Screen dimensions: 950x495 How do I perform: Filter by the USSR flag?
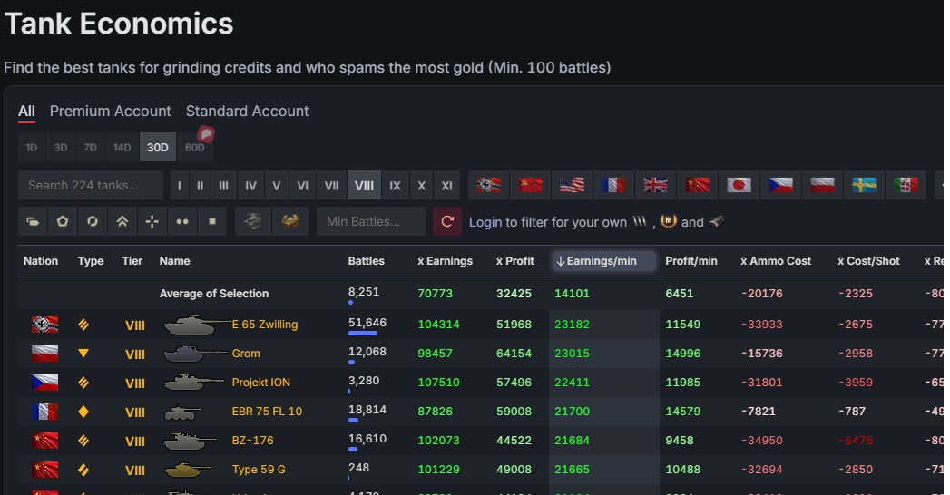(530, 185)
